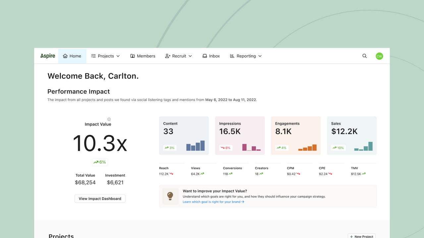Select the Home tab

[72, 56]
